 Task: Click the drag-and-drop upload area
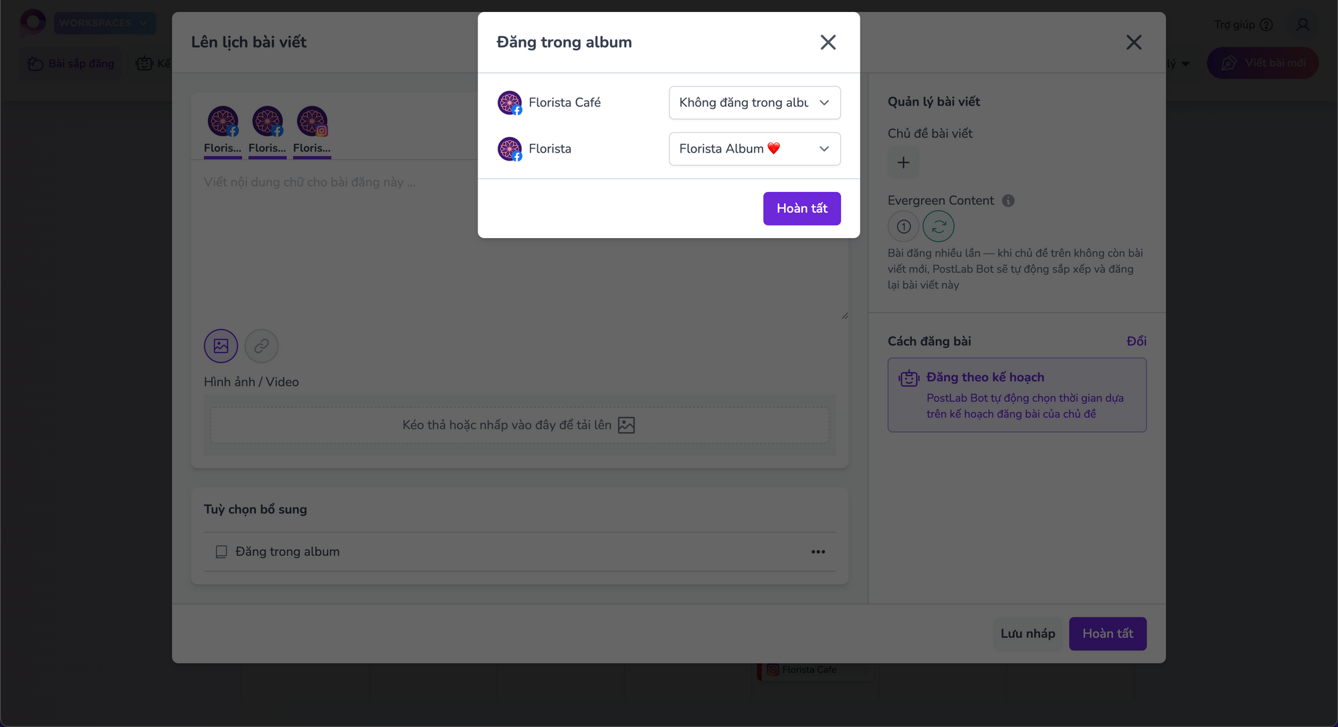[x=520, y=425]
